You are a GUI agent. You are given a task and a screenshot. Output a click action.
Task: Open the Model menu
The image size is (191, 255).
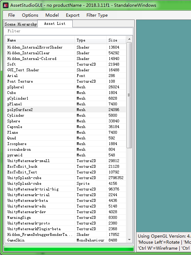(x=52, y=15)
